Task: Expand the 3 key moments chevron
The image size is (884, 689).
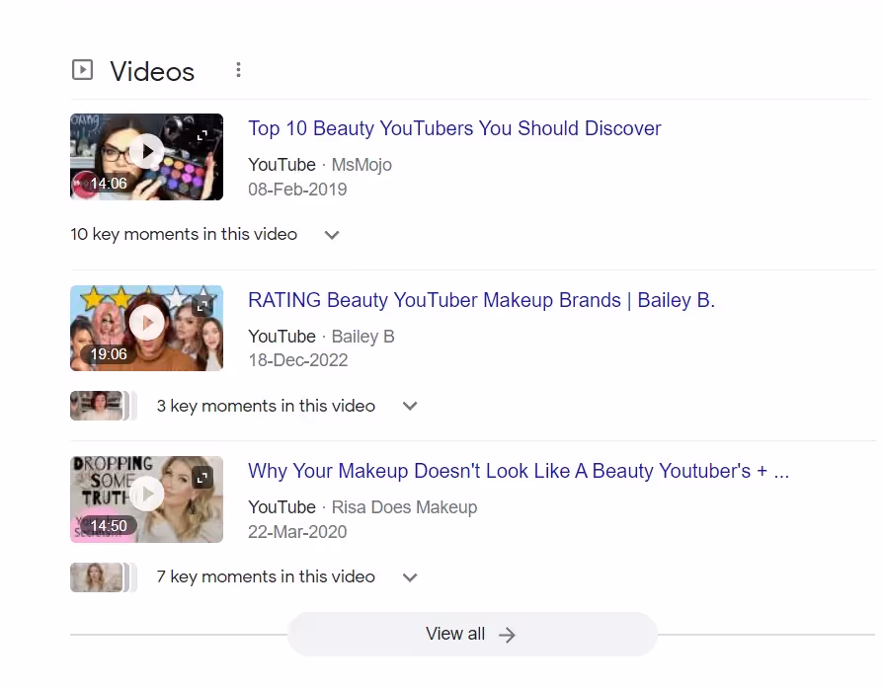Action: click(x=410, y=406)
